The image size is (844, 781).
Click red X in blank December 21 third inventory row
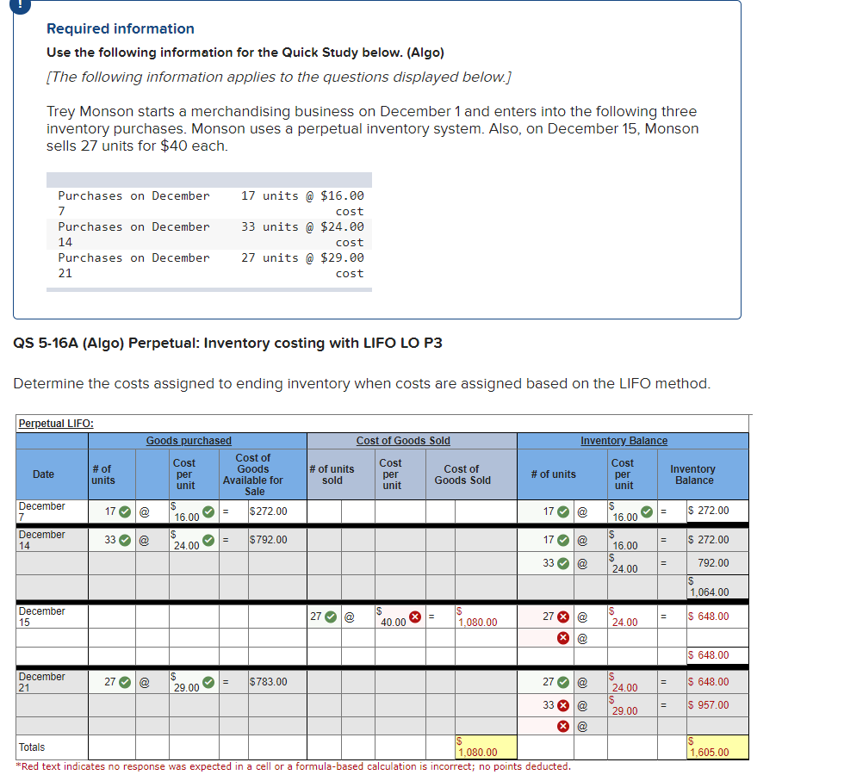click(563, 727)
